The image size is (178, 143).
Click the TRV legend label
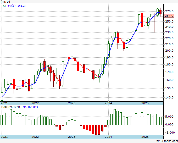pyautogui.click(x=4, y=6)
